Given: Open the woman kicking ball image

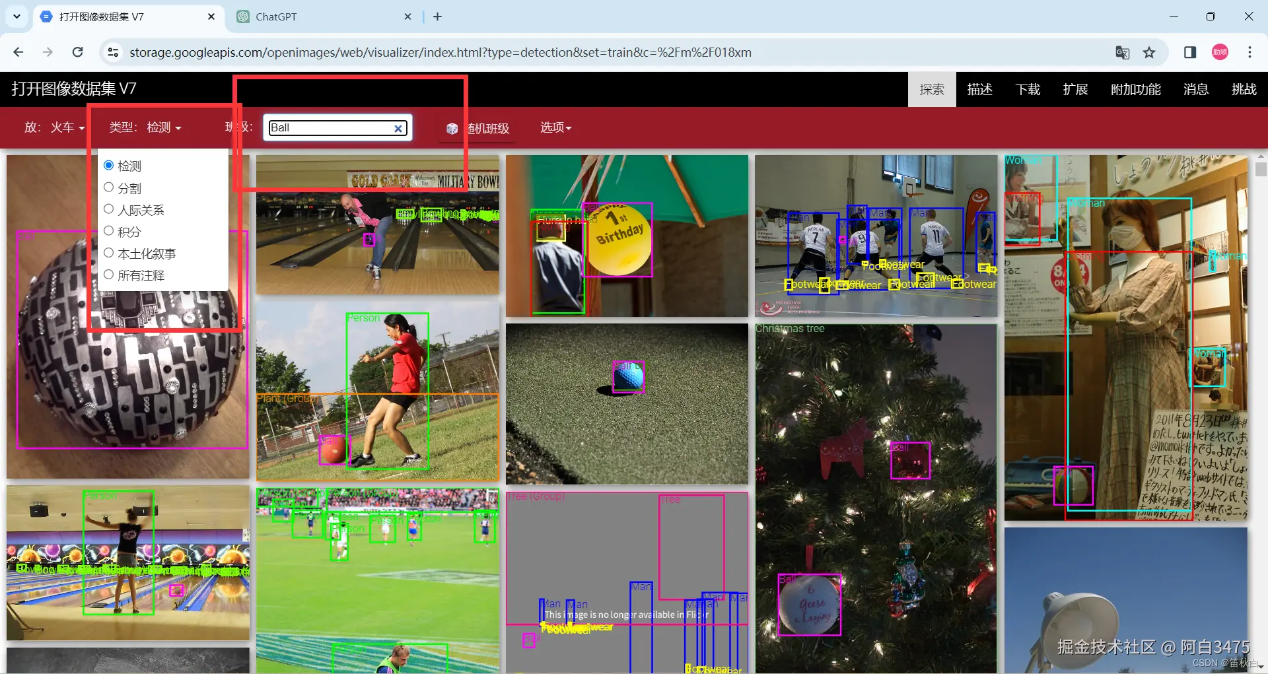Looking at the screenshot, I should [x=377, y=390].
